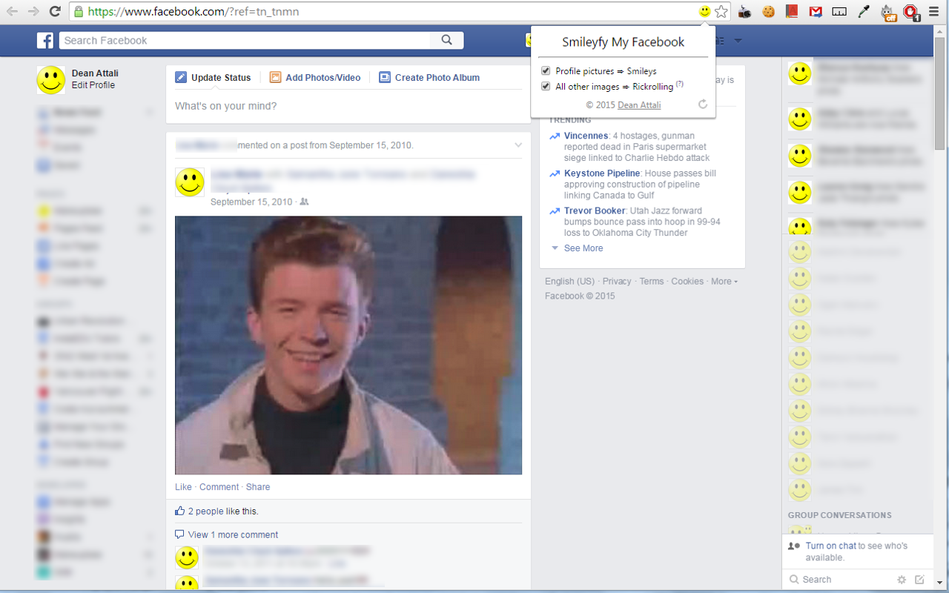Click English (US) language link
This screenshot has width=949, height=593.
(x=569, y=281)
